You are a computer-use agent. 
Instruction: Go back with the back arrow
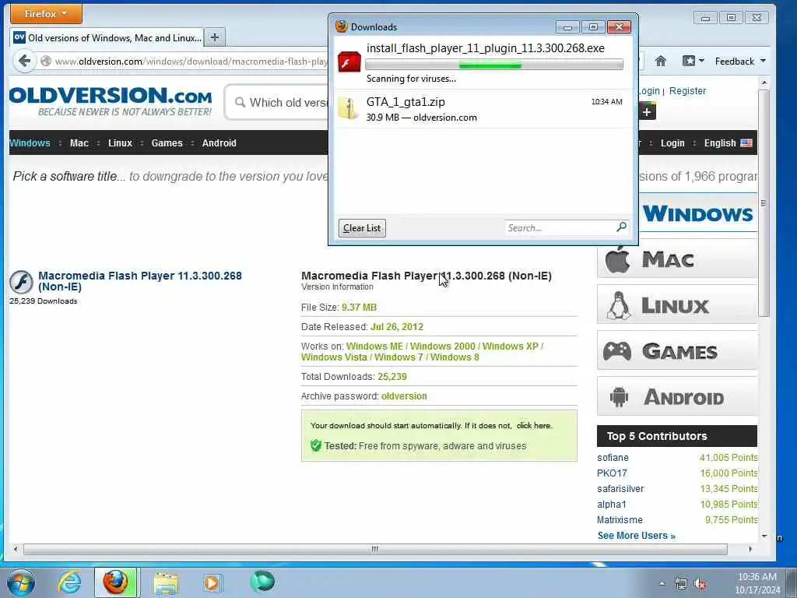(24, 61)
